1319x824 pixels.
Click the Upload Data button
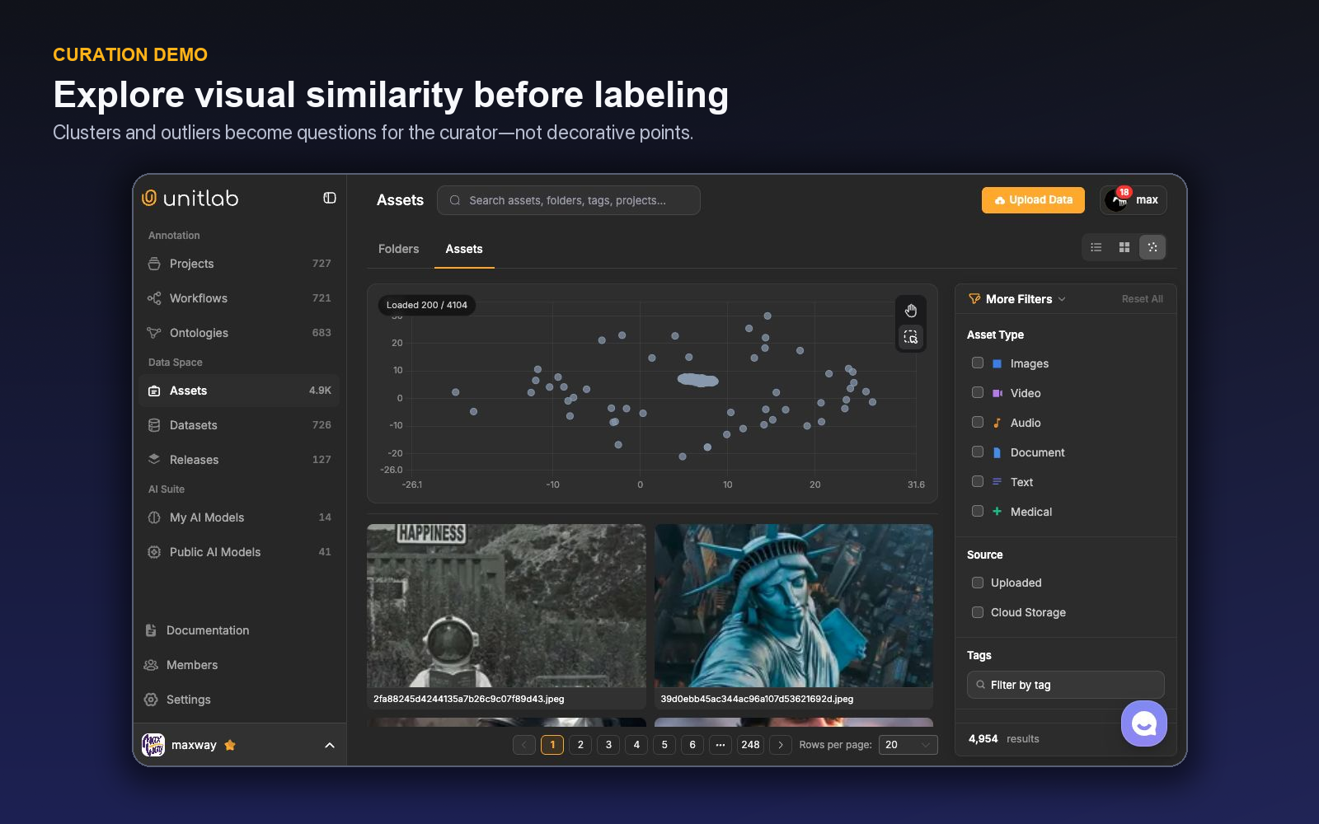tap(1033, 200)
